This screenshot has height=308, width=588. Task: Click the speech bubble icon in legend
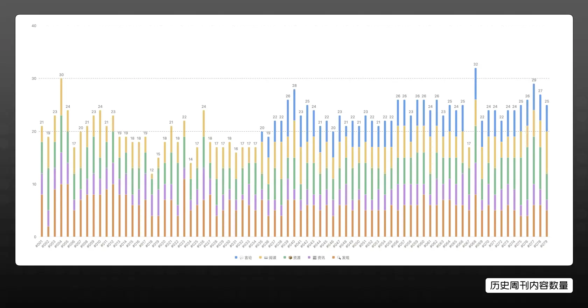pyautogui.click(x=241, y=258)
